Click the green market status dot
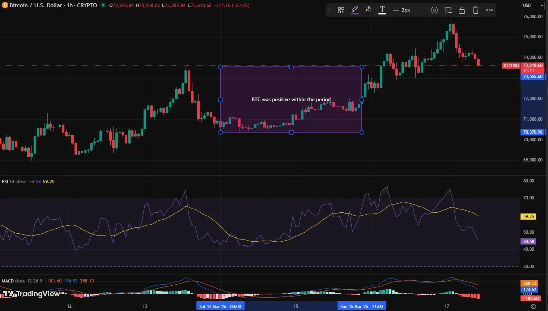The width and height of the screenshot is (548, 311). (103, 5)
